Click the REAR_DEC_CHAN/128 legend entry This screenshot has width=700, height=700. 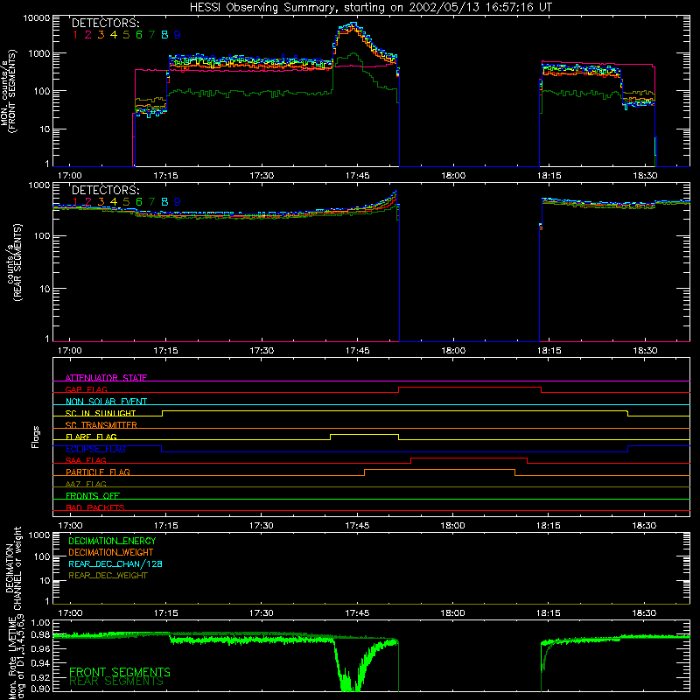click(x=115, y=563)
